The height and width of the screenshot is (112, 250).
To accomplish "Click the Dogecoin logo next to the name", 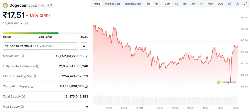I will pyautogui.click(x=5, y=5).
